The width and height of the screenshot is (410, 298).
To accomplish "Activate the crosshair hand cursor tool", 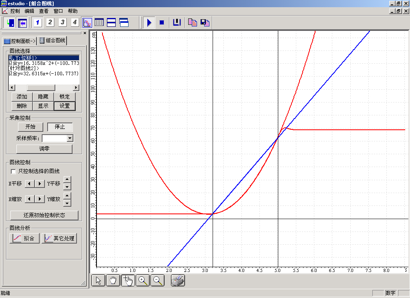I will [128, 281].
